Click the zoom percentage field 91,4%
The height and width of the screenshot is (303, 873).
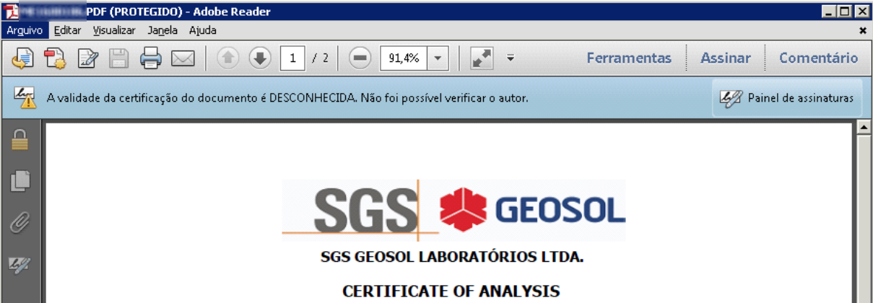point(404,58)
